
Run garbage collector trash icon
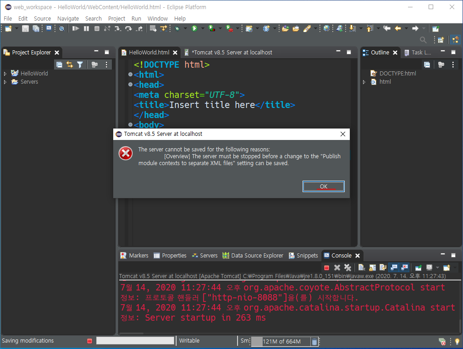click(x=314, y=342)
